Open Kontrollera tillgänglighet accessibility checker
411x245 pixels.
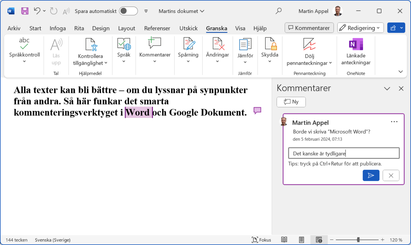click(90, 45)
